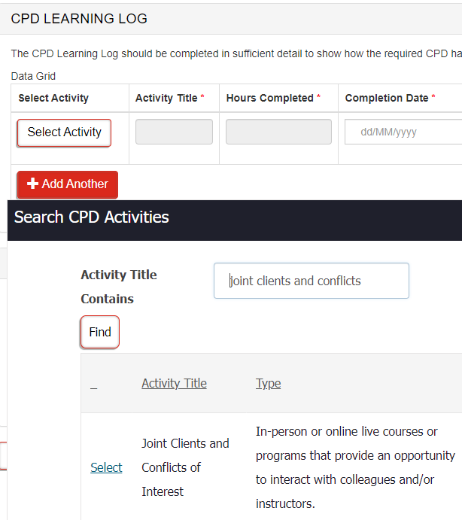Sort results by Activity Title header link
462x520 pixels.
pyautogui.click(x=174, y=383)
